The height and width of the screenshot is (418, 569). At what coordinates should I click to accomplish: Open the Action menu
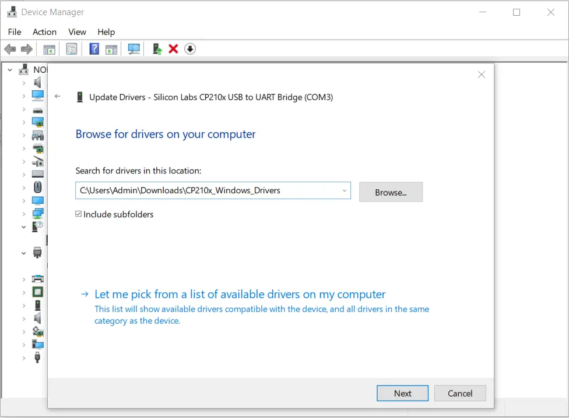pyautogui.click(x=45, y=32)
